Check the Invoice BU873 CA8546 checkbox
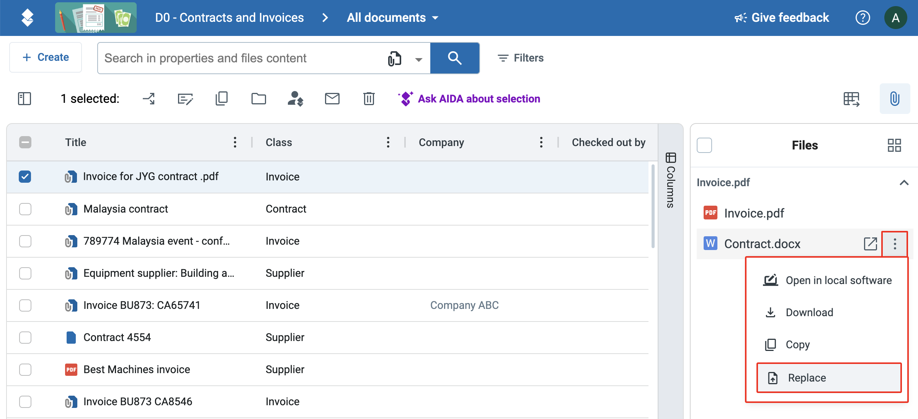The image size is (918, 419). point(25,402)
